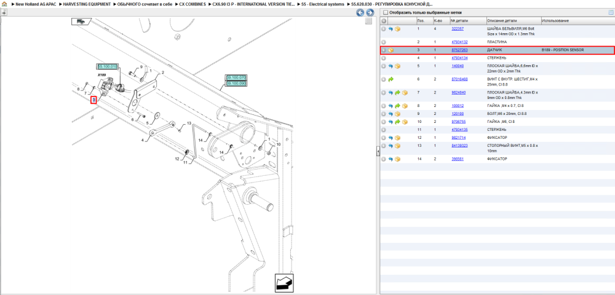Open part number 47934132 link

(459, 42)
